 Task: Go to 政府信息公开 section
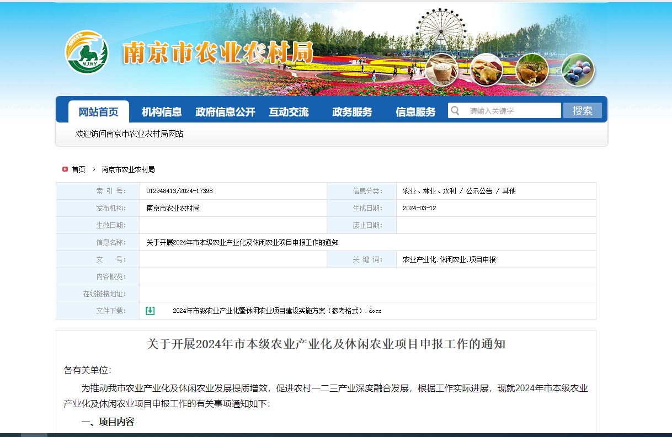(225, 112)
